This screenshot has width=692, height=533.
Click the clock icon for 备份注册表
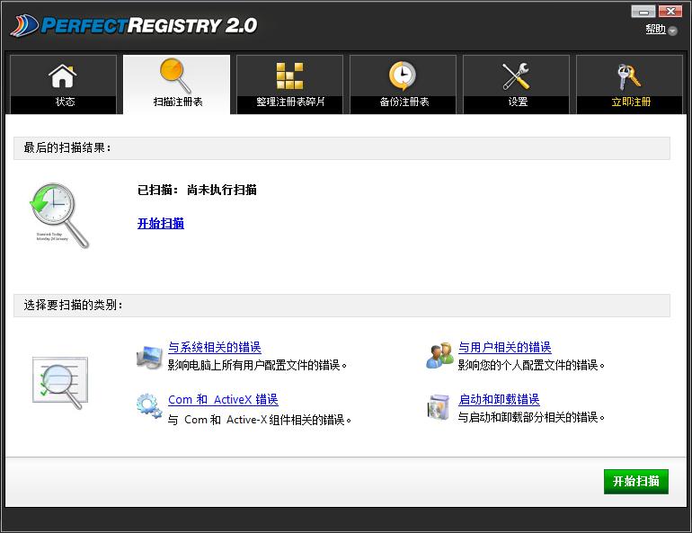(403, 76)
